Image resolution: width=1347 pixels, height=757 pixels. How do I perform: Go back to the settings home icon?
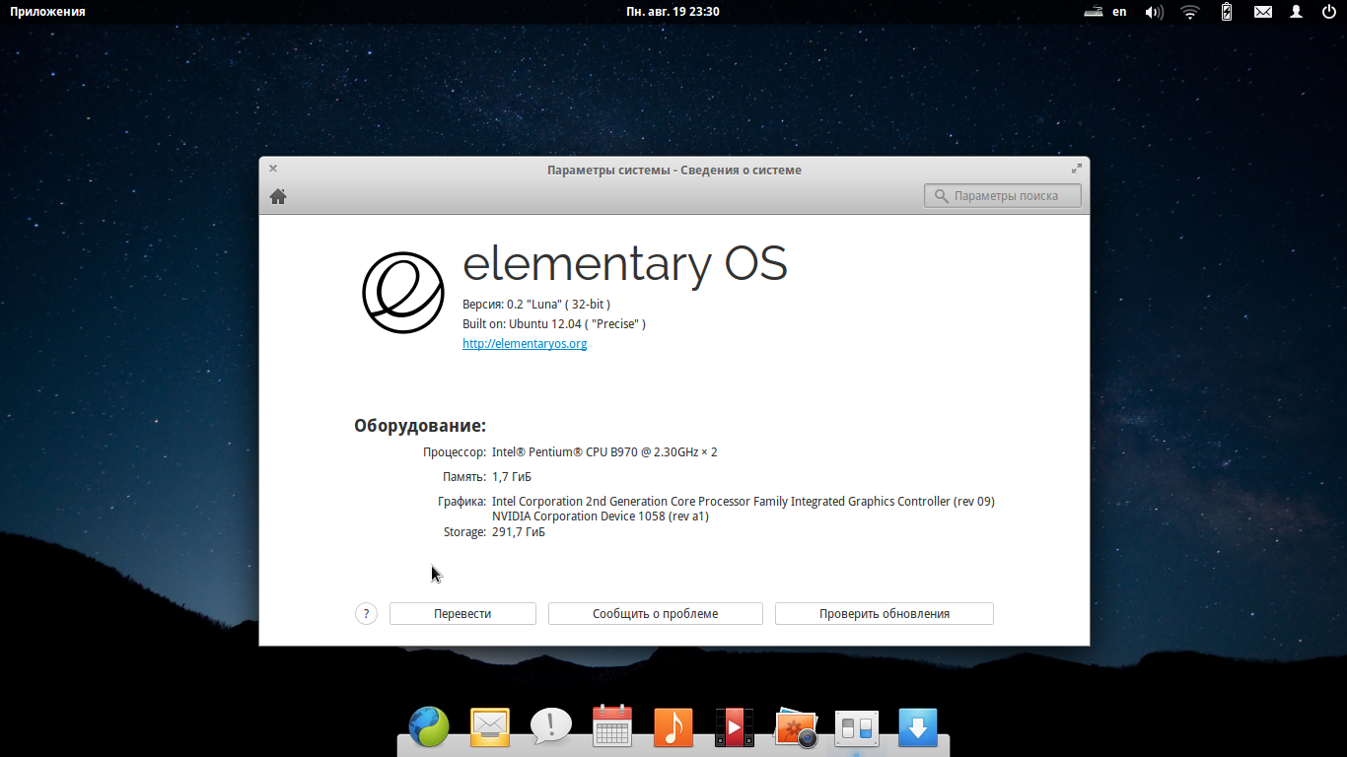(278, 196)
